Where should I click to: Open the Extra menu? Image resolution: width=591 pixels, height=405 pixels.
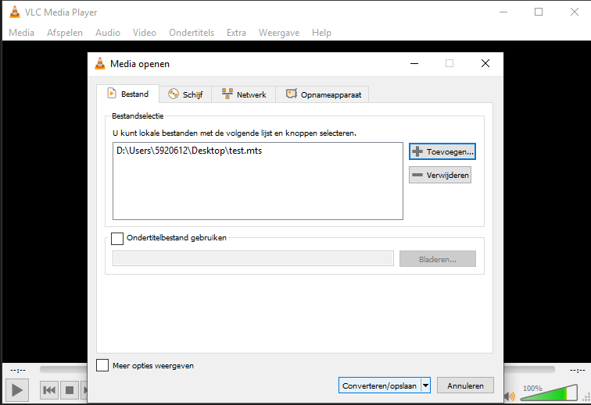[236, 33]
